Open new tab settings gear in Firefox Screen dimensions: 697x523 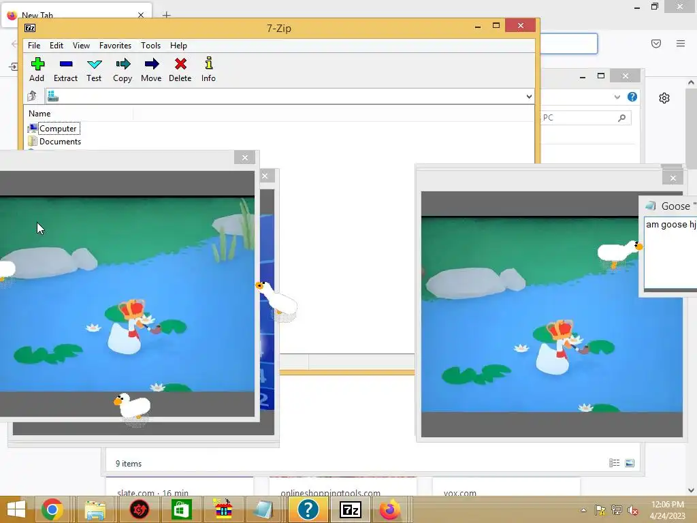pyautogui.click(x=664, y=98)
